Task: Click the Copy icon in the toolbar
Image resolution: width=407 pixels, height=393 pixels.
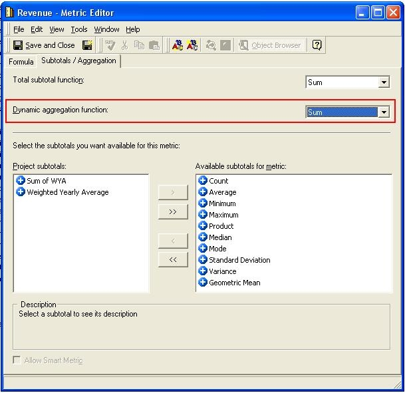Action: click(x=139, y=45)
